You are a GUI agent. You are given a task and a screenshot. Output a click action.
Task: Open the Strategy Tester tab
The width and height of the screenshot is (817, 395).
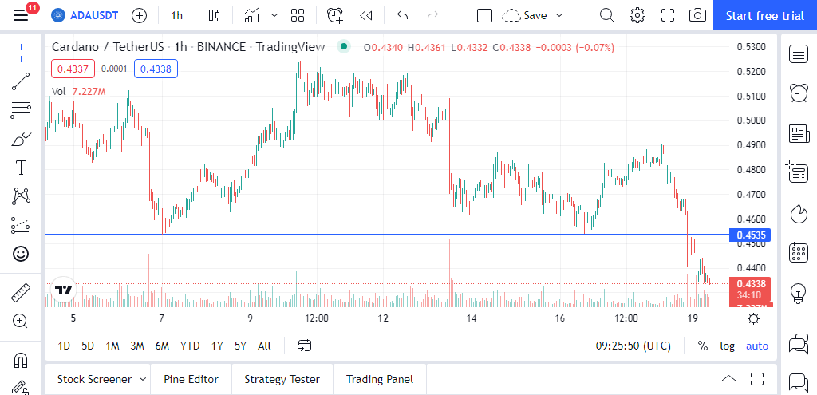point(282,379)
